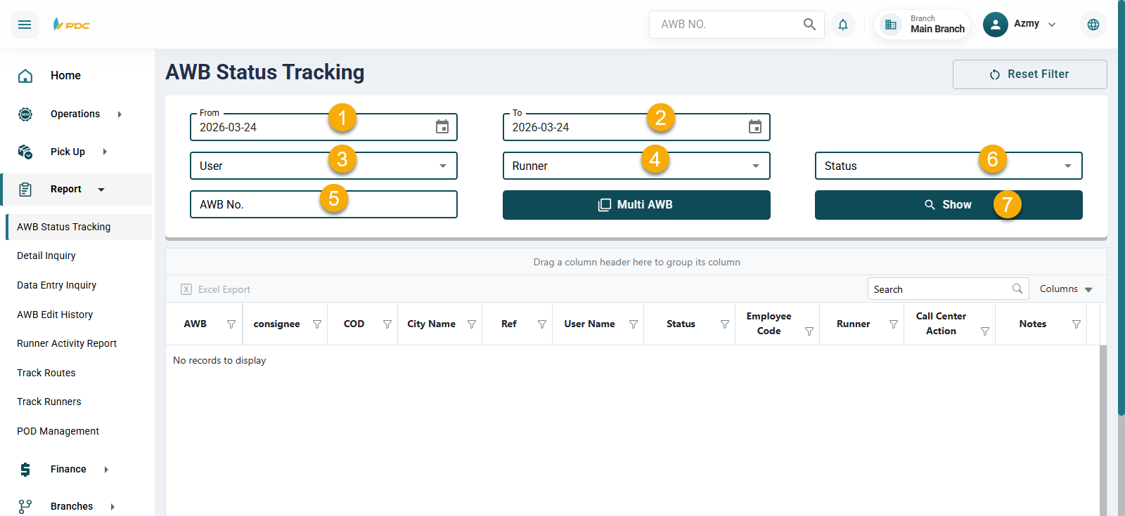Click the page vertical scrollbar
Viewport: 1125px width, 516px height.
(1121, 207)
